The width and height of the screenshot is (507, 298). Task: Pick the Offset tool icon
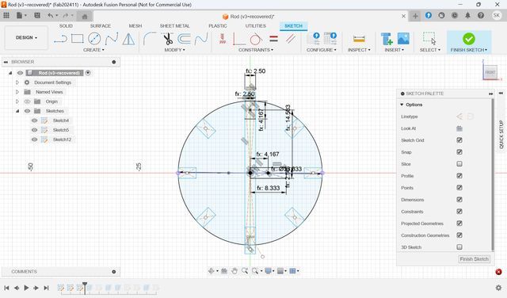tap(184, 39)
